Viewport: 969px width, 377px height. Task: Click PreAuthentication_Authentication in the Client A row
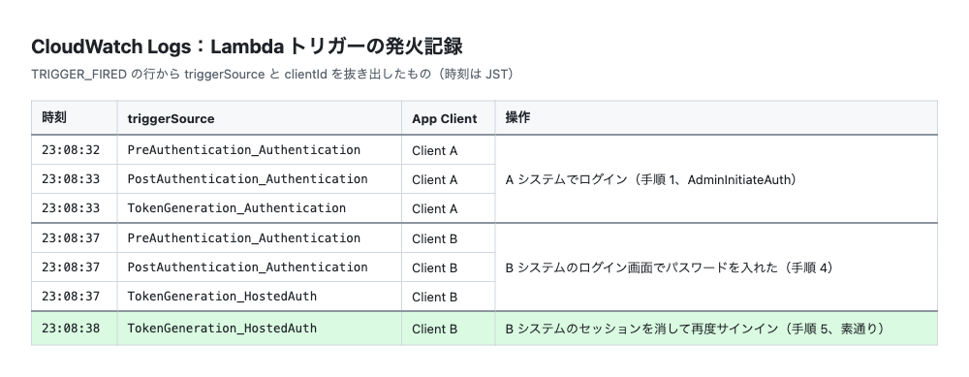[x=243, y=150]
